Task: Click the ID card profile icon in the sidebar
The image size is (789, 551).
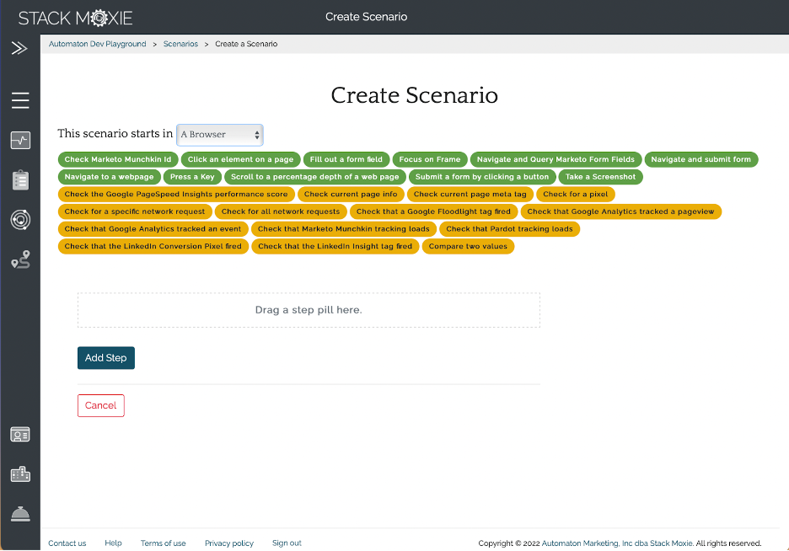Action: pyautogui.click(x=20, y=435)
